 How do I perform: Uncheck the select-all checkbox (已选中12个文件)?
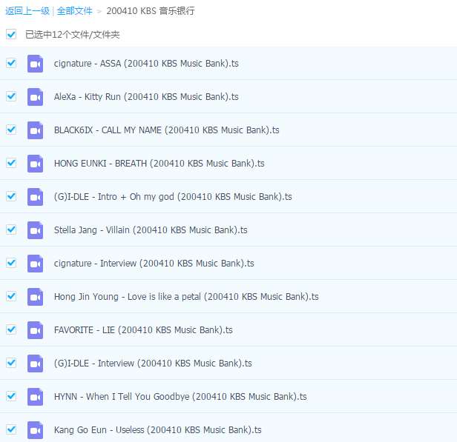[x=11, y=34]
